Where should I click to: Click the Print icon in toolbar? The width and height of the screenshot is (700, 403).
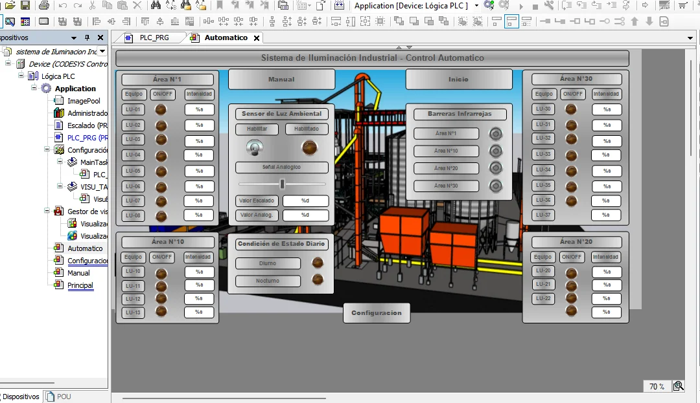click(x=43, y=6)
